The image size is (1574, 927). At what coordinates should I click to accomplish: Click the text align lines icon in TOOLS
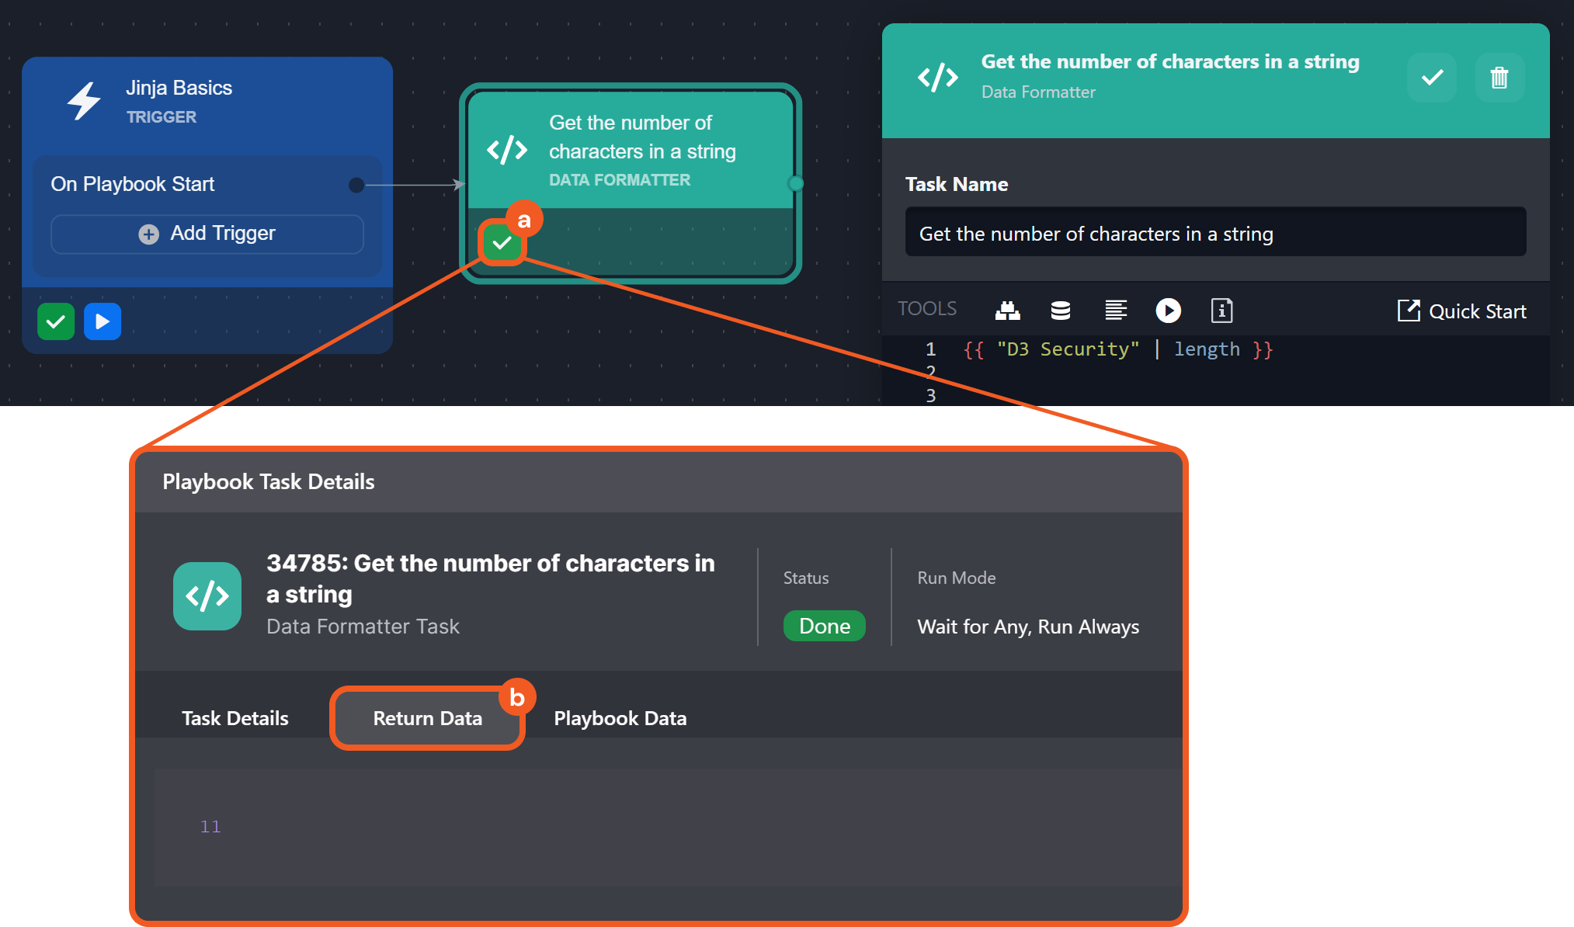pos(1116,311)
